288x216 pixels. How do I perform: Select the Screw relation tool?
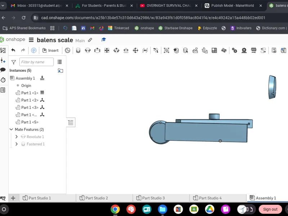253,50
